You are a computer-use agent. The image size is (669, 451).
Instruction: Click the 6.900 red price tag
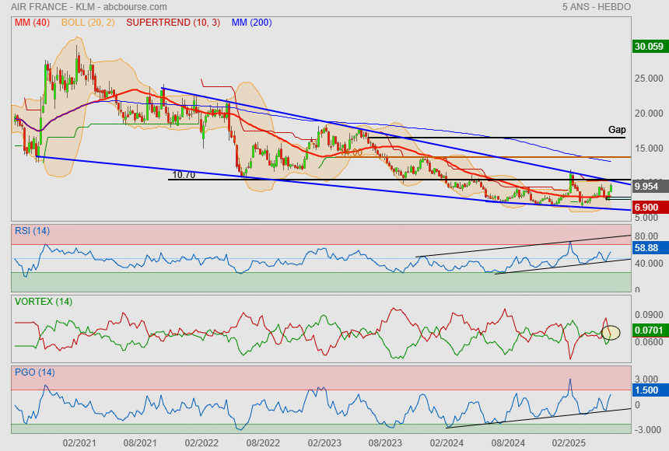(650, 208)
